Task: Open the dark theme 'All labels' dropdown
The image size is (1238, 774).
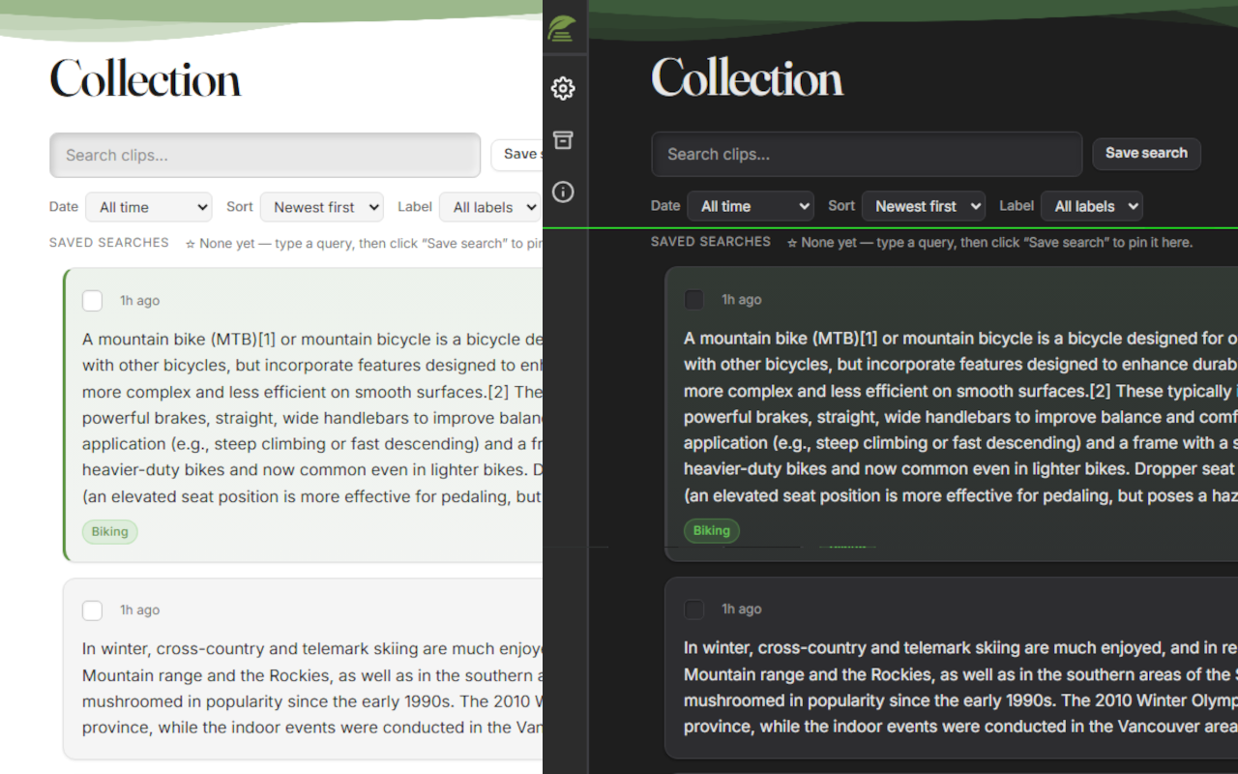Action: pos(1091,206)
